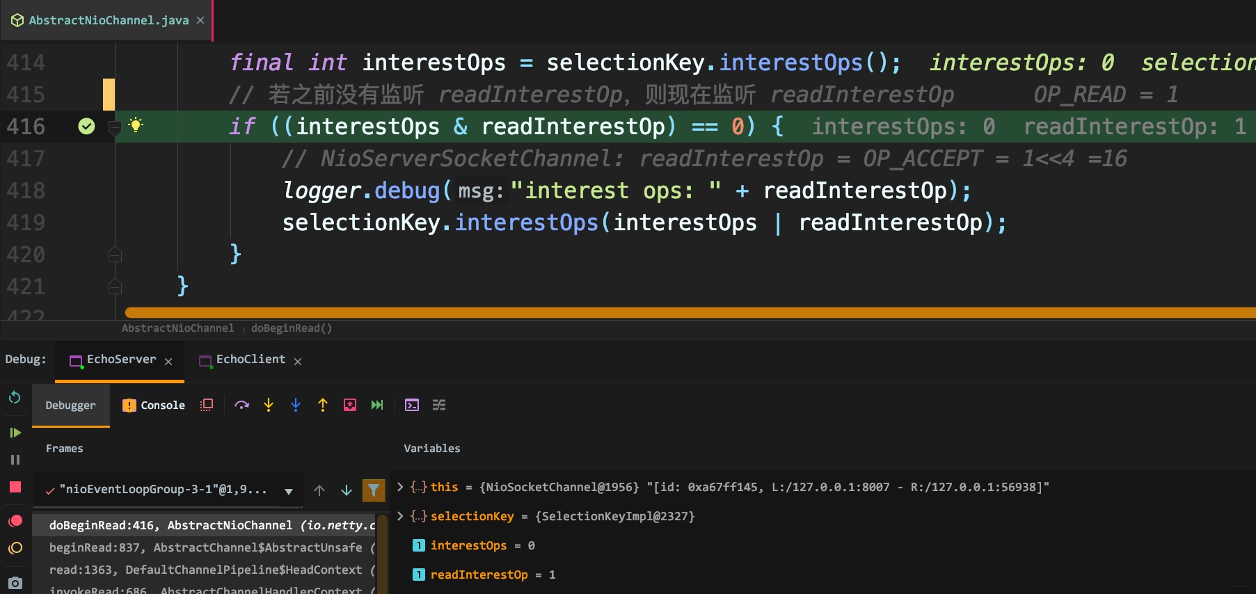1256x594 pixels.
Task: Stop the debug session with red square
Action: 15,487
